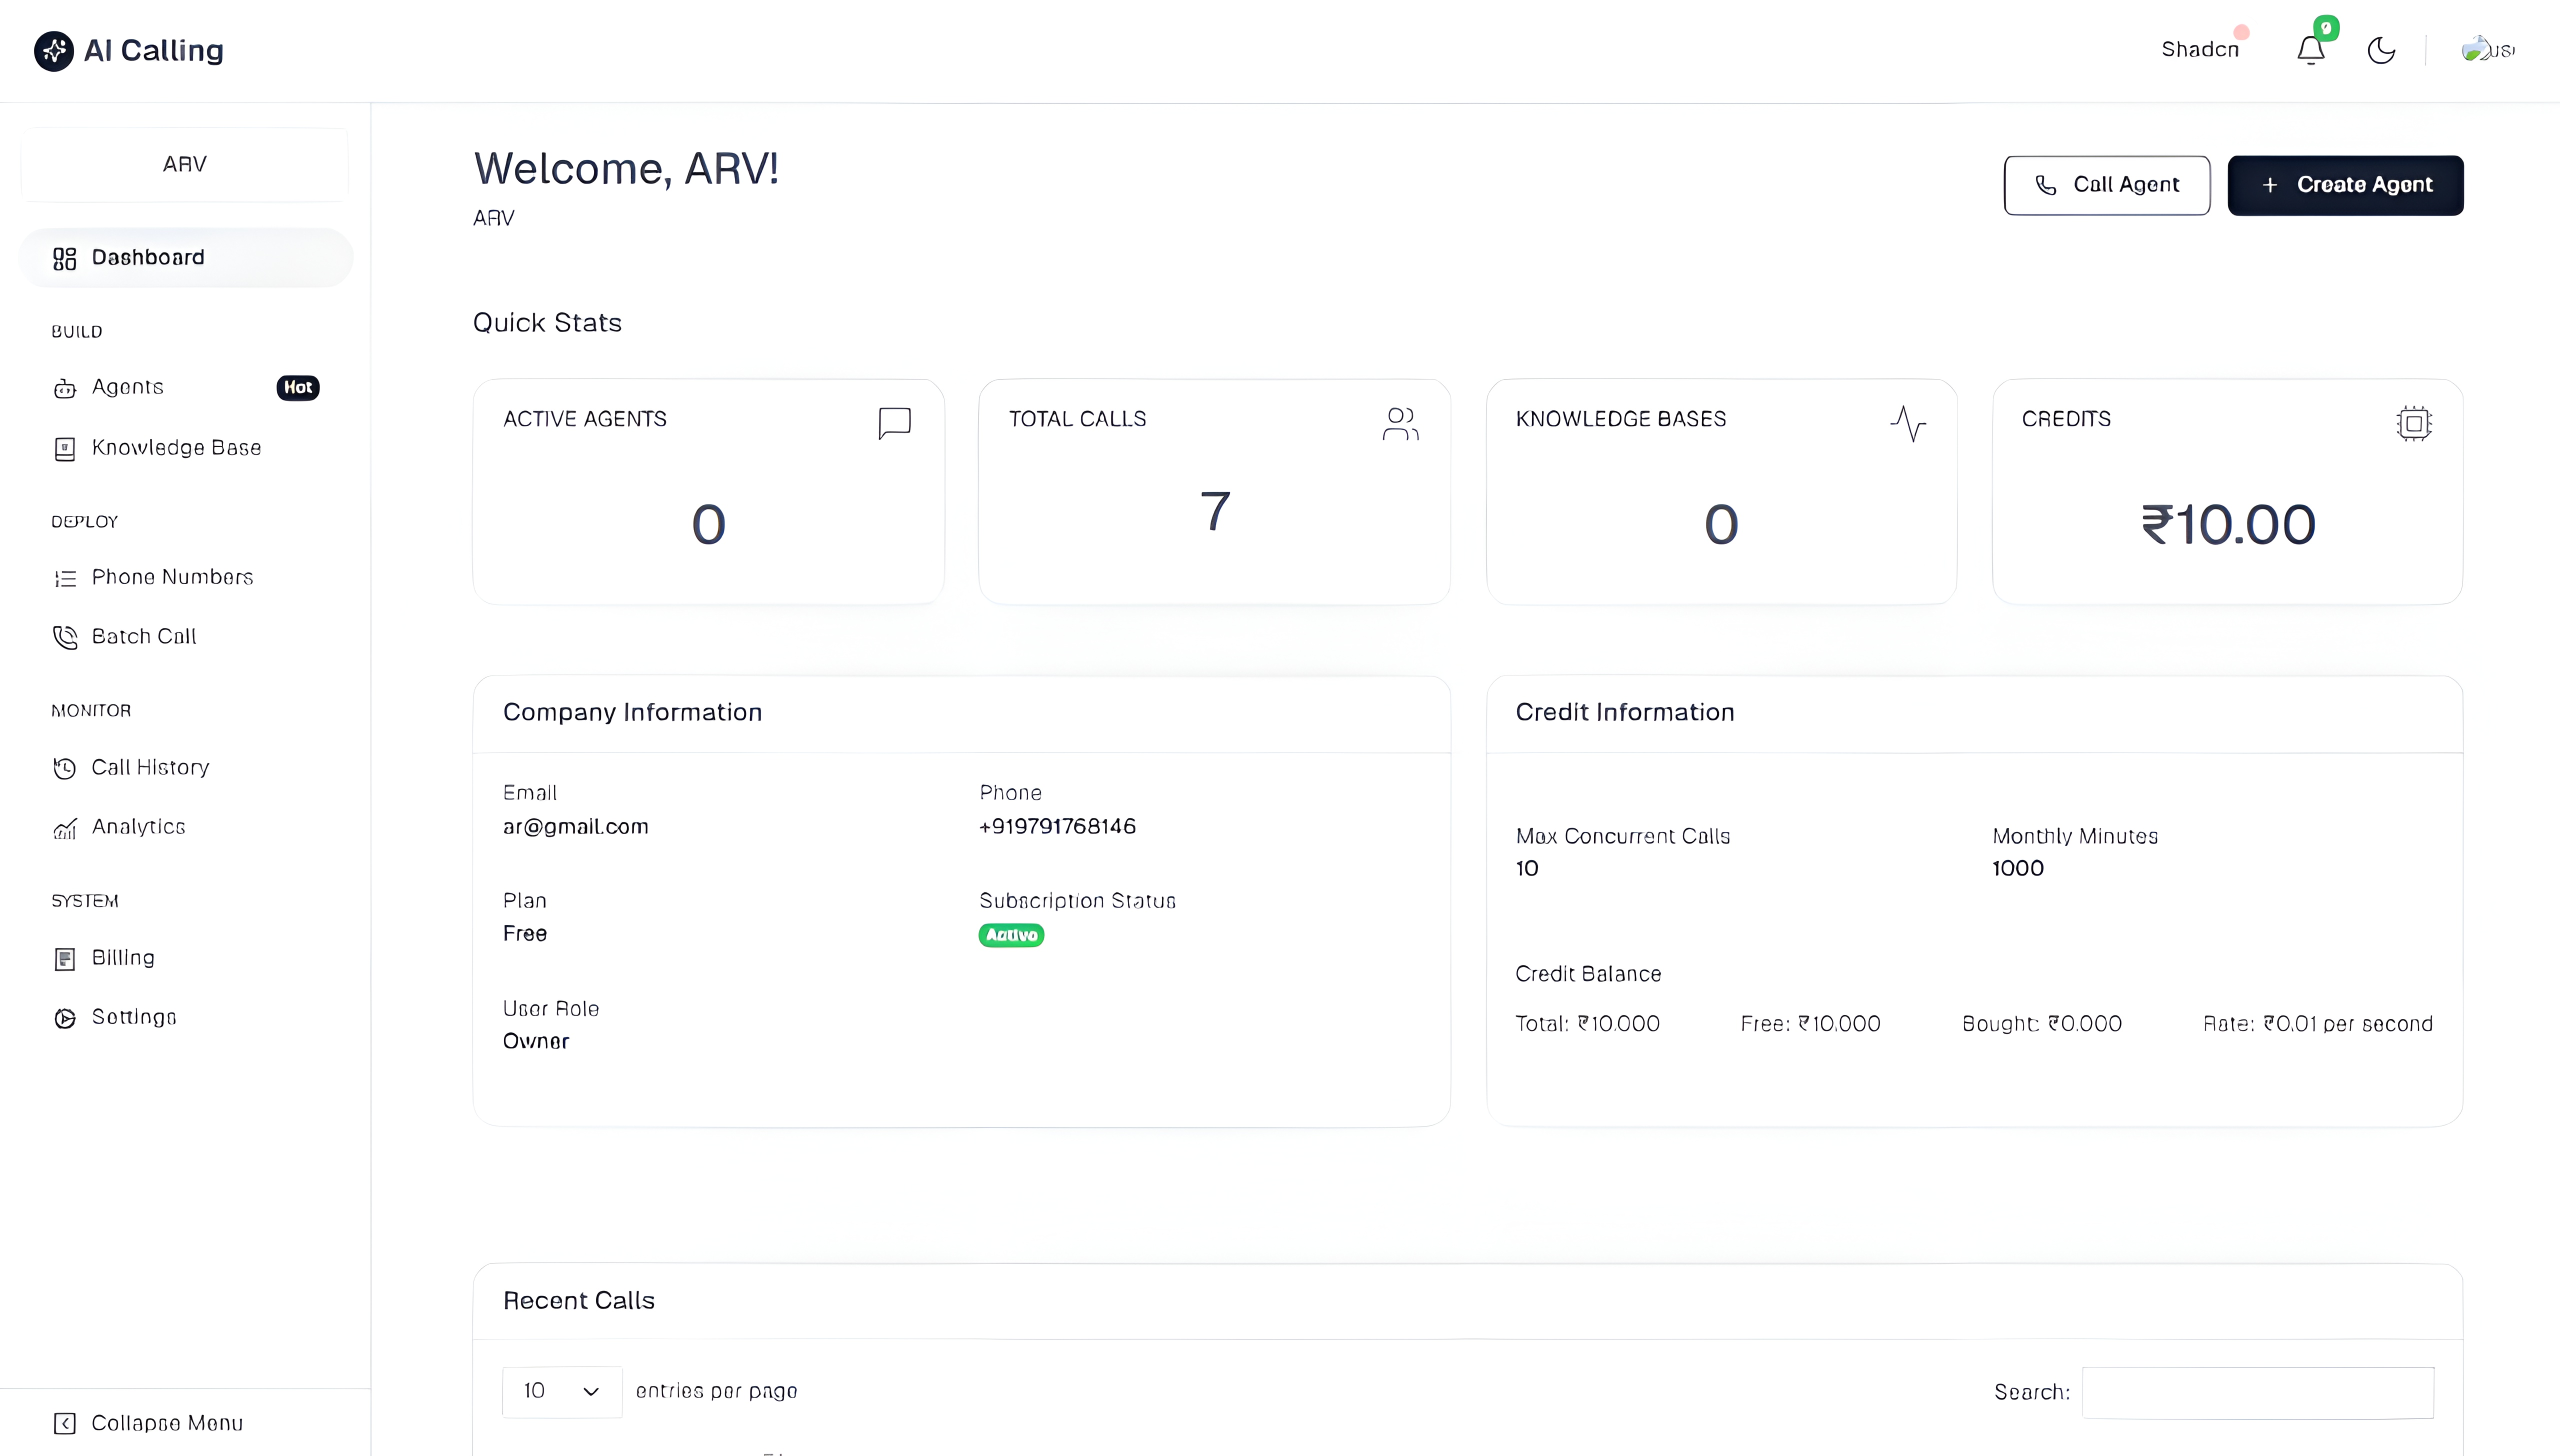Image resolution: width=2560 pixels, height=1456 pixels.
Task: Go to Agents in sidebar
Action: coord(128,387)
